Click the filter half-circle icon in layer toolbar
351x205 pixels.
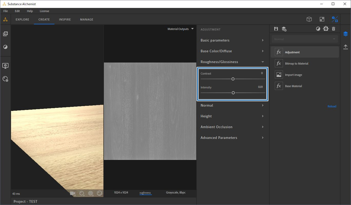click(x=318, y=29)
